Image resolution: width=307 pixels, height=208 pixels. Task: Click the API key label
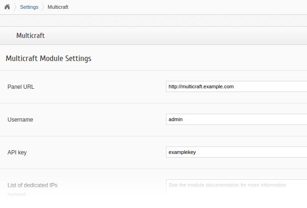(17, 153)
